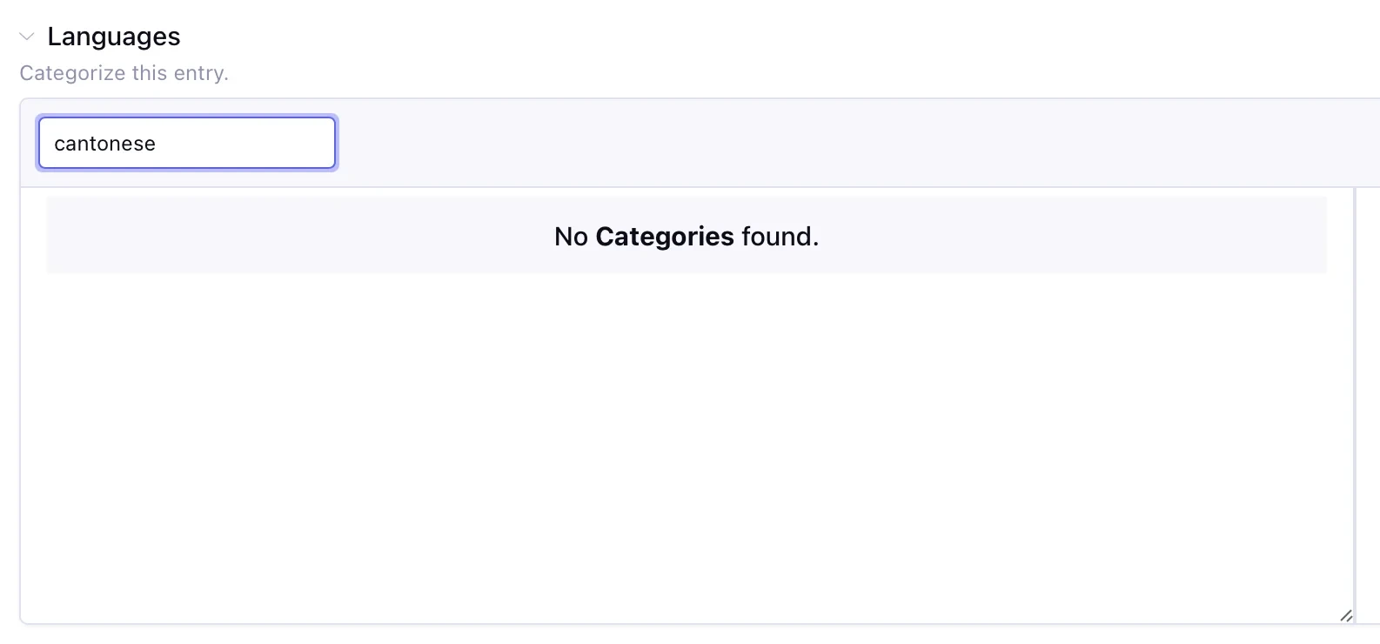Image resolution: width=1380 pixels, height=644 pixels.
Task: Click the bottom border of the categories panel
Action: [687, 623]
